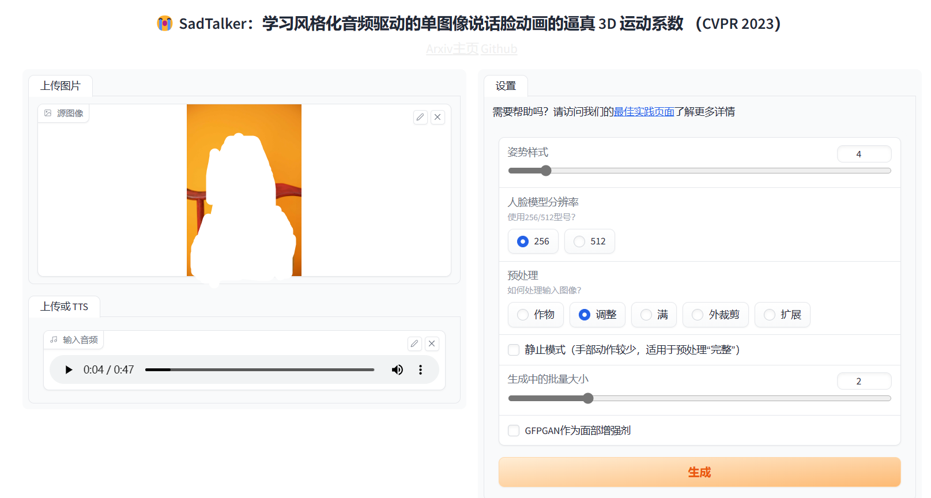Viewport: 931px width, 498px height.
Task: Edit the input audio with the pencil icon
Action: point(414,344)
